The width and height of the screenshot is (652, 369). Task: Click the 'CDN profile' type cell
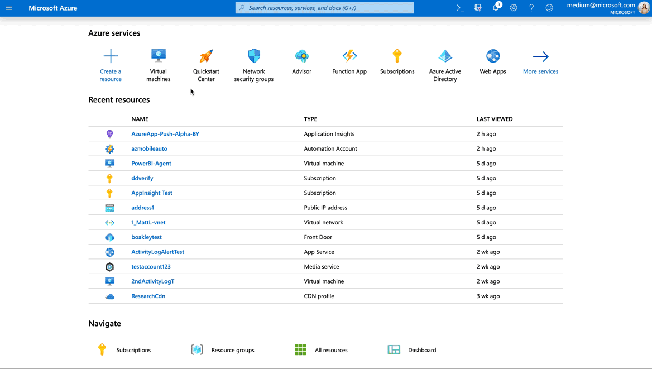point(319,296)
